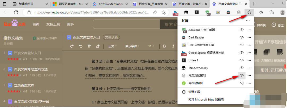Image resolution: width=287 pixels, height=108 pixels.
Task: Open tab actions menu icon
Action: [x=5, y=4]
